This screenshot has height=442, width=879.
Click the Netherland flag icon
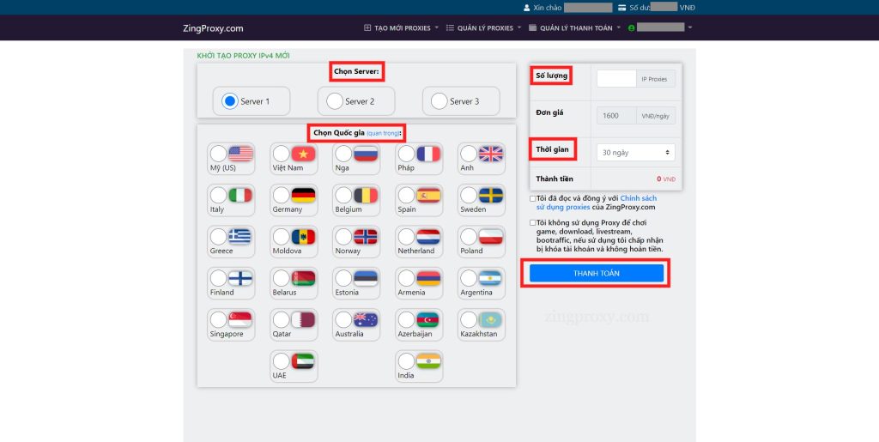coord(429,236)
